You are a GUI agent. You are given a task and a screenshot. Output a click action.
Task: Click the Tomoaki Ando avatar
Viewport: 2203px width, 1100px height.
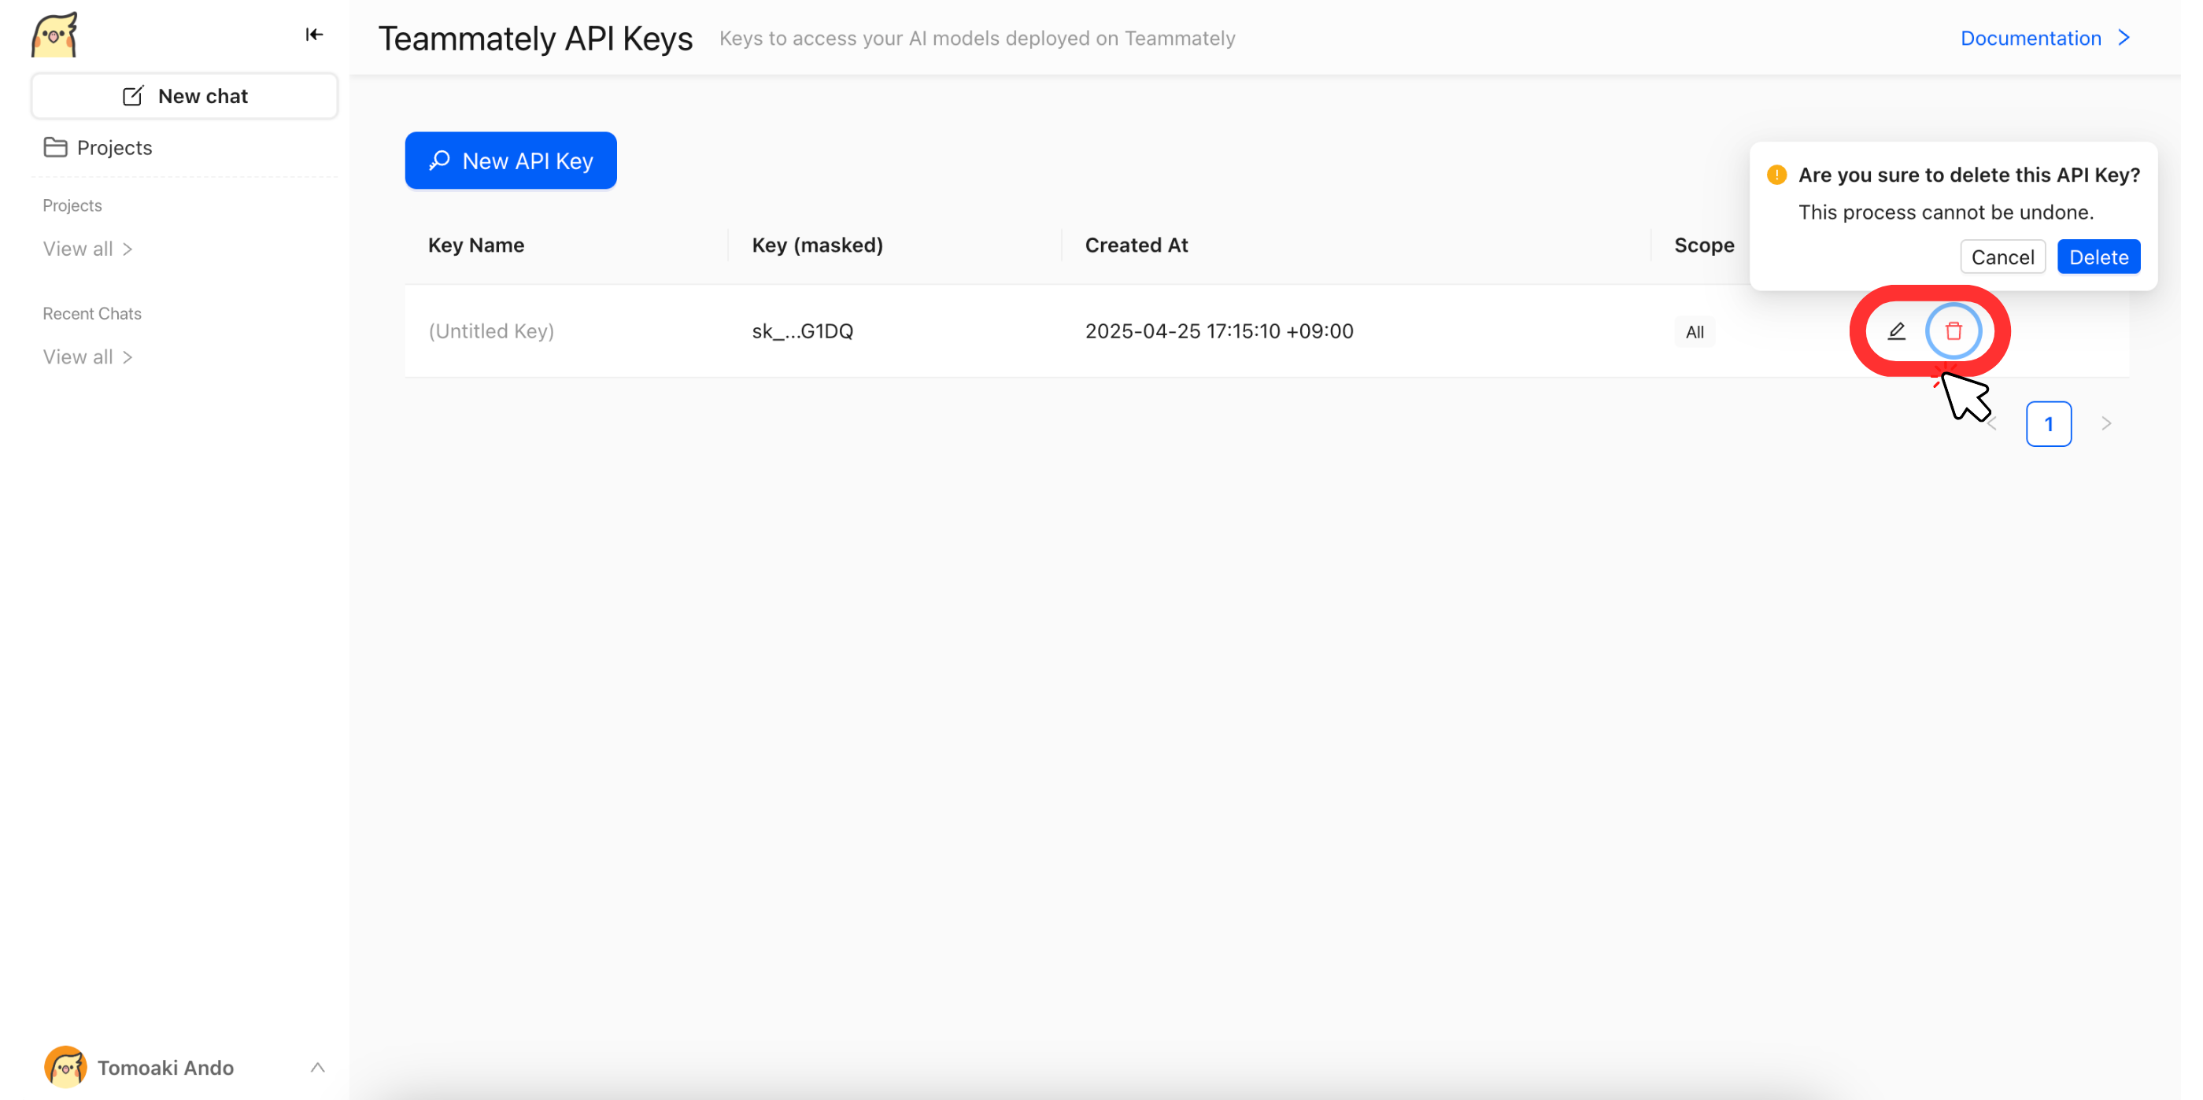point(65,1067)
